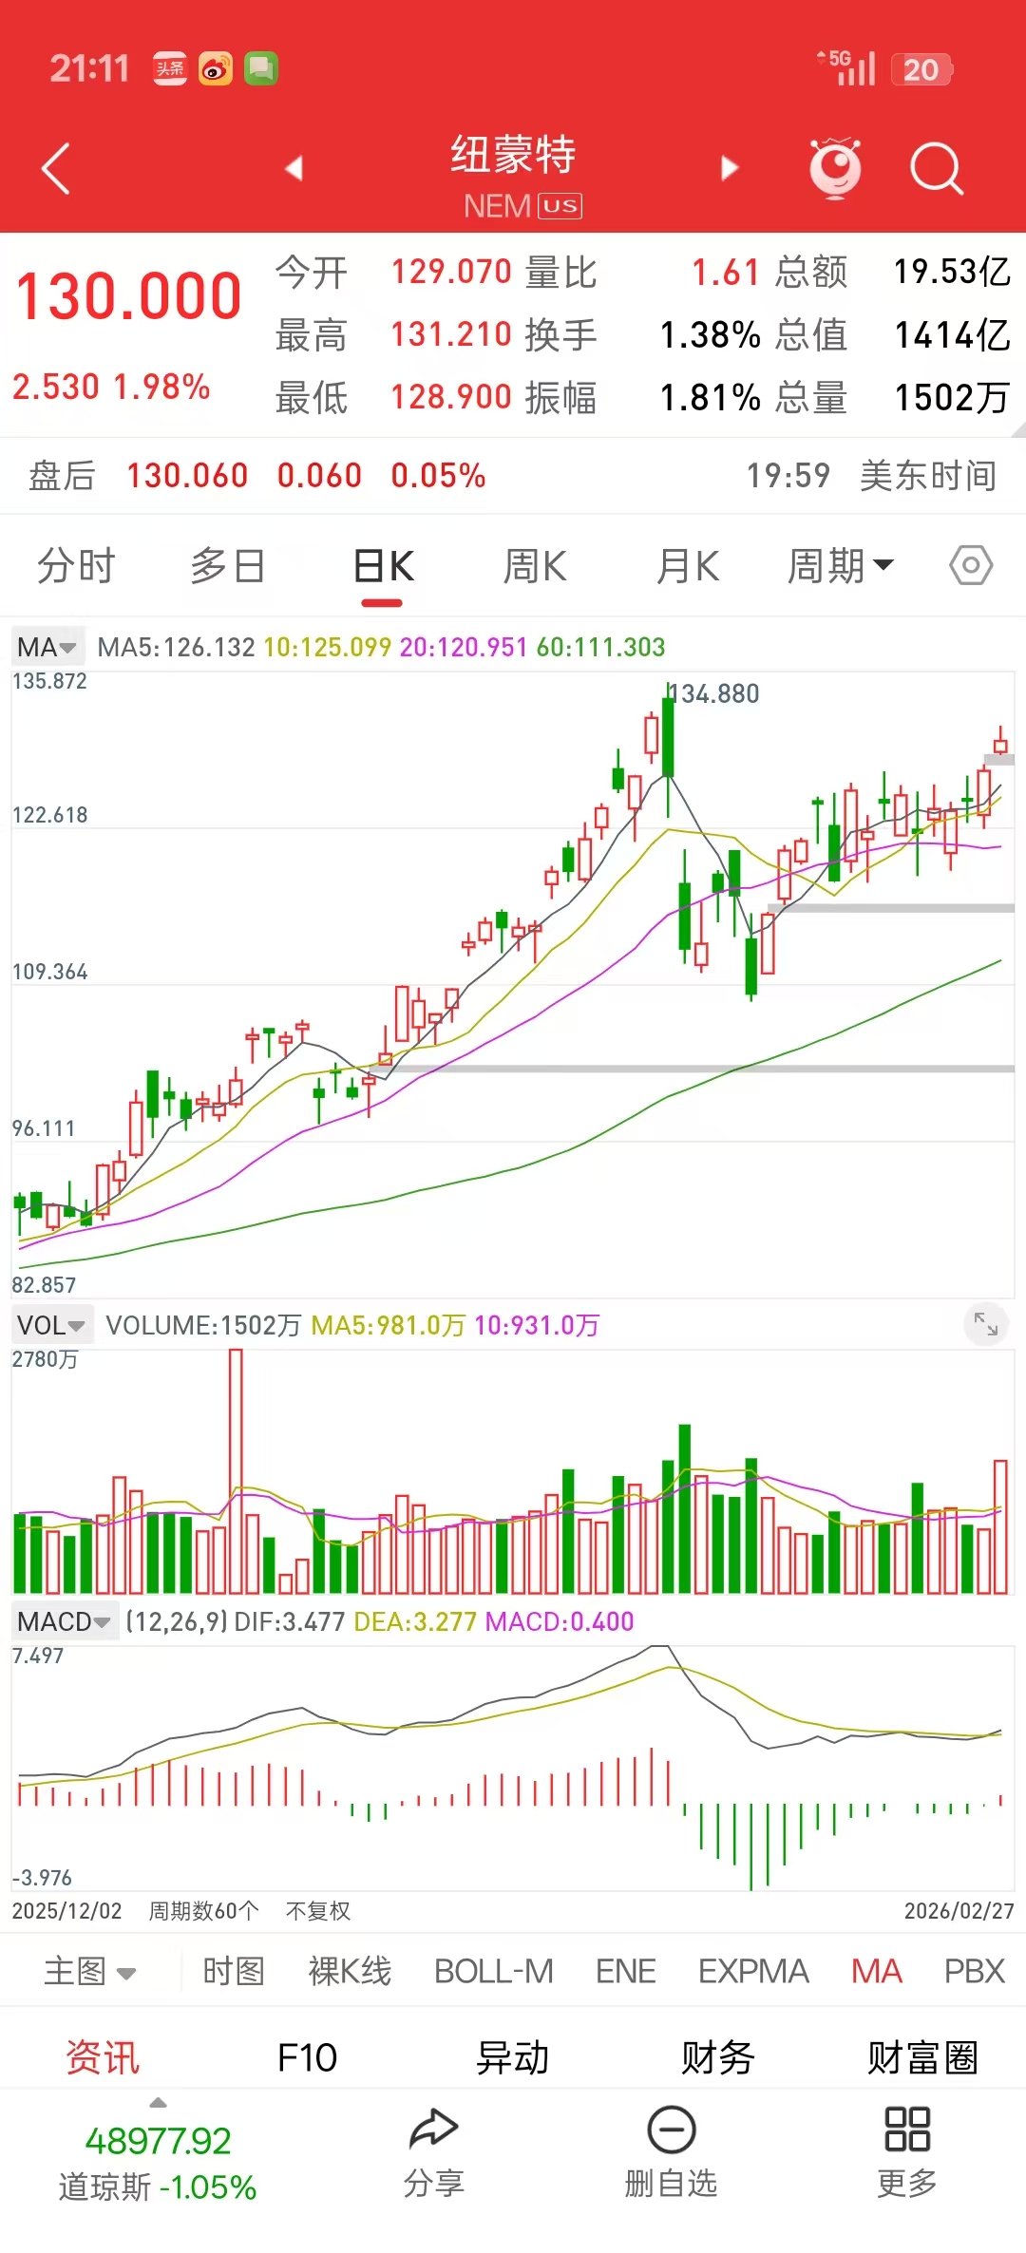Open the MACD indicator dropdown
The height and width of the screenshot is (2253, 1026).
(64, 1621)
